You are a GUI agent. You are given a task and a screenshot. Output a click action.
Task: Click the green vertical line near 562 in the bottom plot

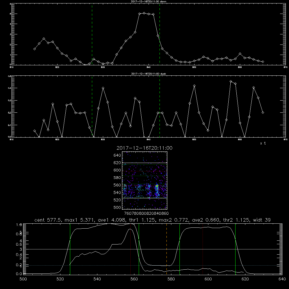click(x=139, y=249)
